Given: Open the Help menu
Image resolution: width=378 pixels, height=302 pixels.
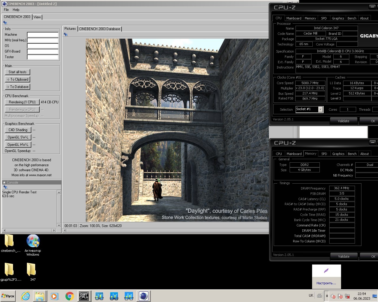Looking at the screenshot, I should click(16, 10).
